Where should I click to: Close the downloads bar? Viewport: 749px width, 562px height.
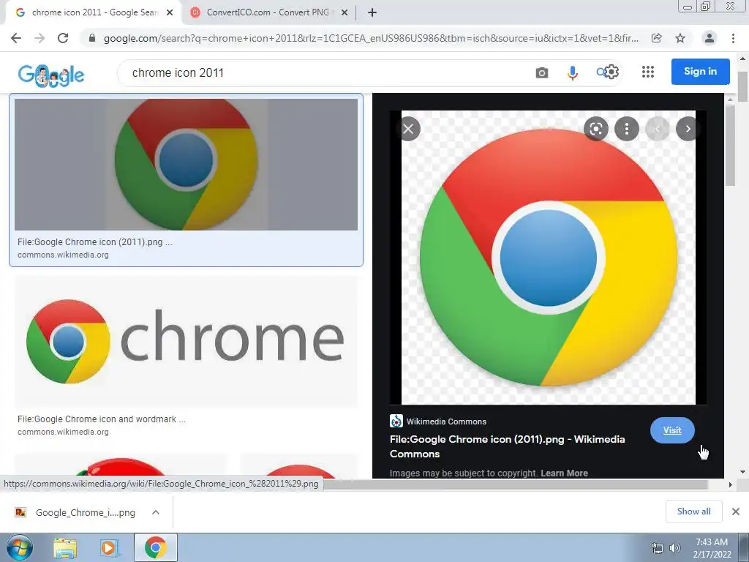[736, 512]
